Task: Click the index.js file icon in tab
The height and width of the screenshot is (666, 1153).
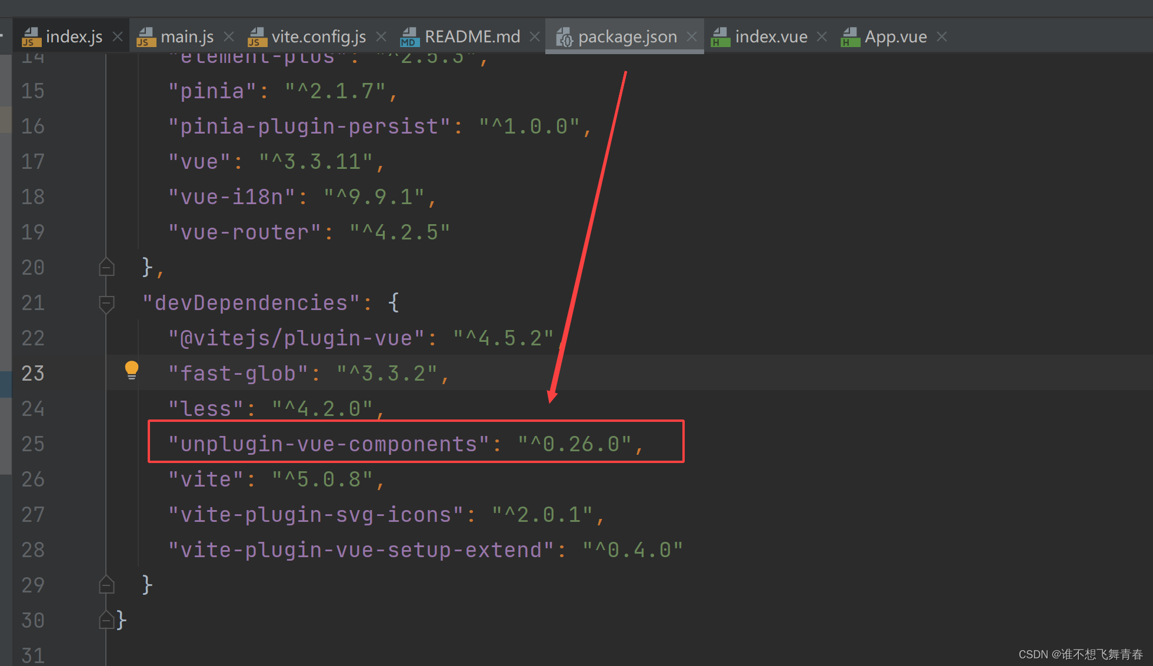Action: tap(32, 37)
